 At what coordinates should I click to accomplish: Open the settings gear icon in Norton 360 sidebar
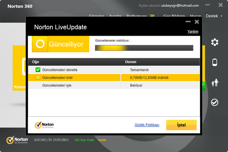pyautogui.click(x=215, y=42)
